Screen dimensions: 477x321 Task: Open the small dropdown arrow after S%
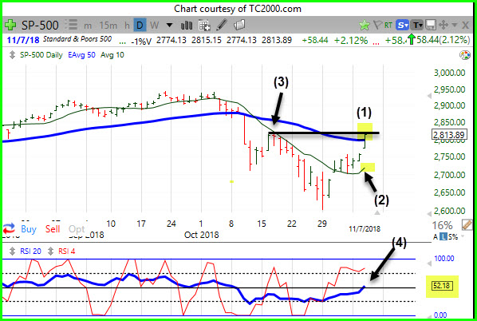click(463, 236)
